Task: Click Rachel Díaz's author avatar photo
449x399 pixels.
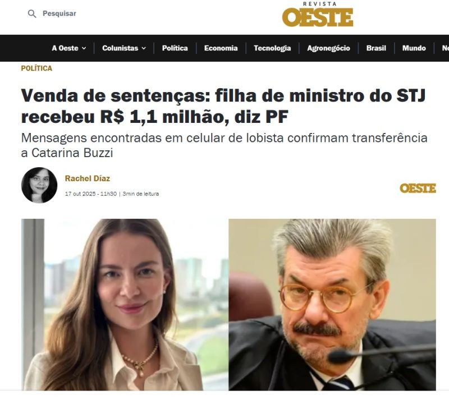Action: [x=39, y=185]
